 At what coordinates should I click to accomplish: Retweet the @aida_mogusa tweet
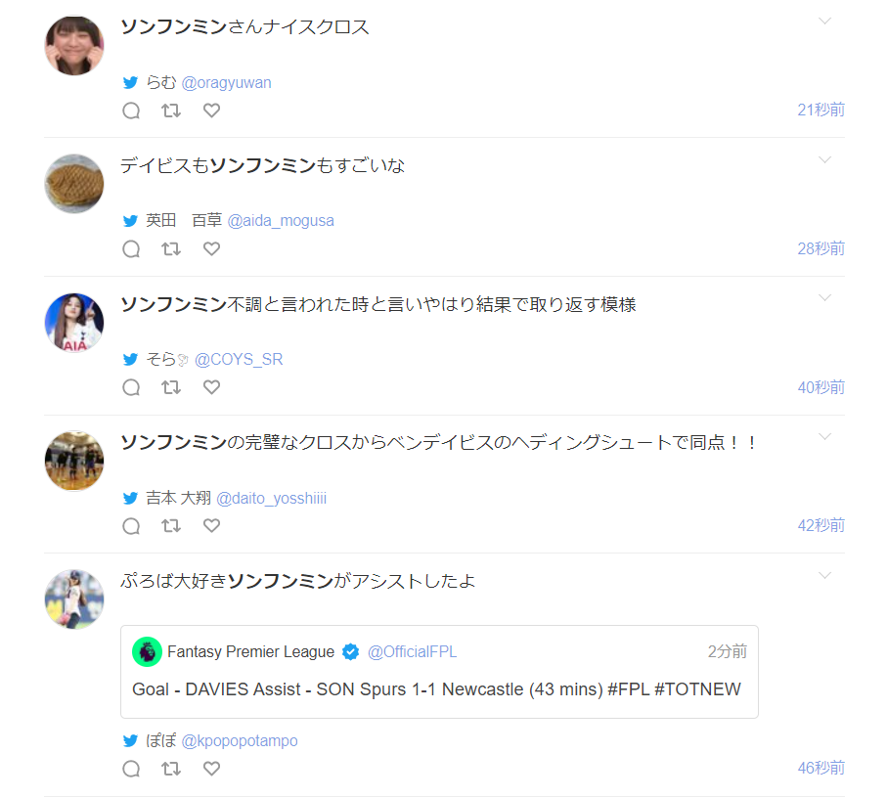(171, 248)
